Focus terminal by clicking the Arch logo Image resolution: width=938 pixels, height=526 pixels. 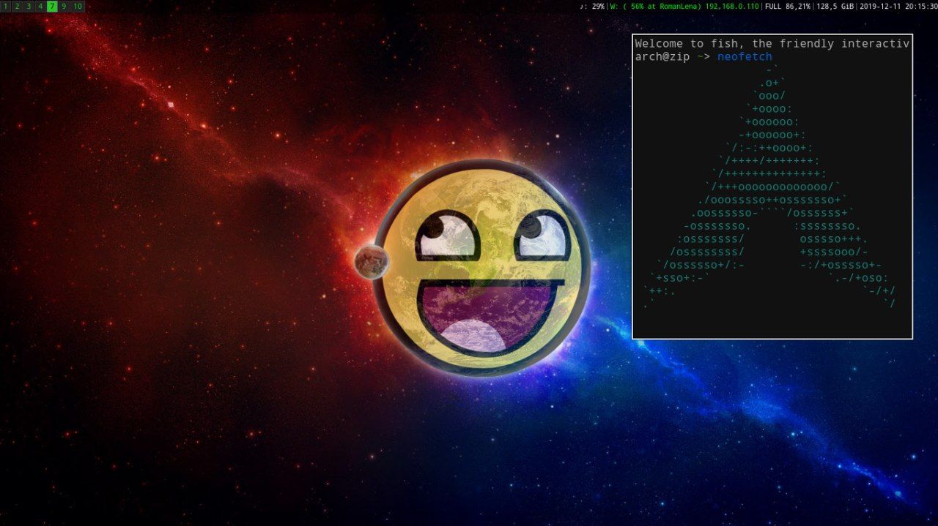pyautogui.click(x=769, y=187)
